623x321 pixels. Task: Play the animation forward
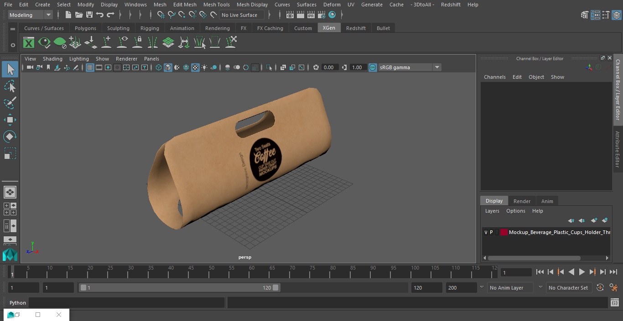pyautogui.click(x=581, y=272)
